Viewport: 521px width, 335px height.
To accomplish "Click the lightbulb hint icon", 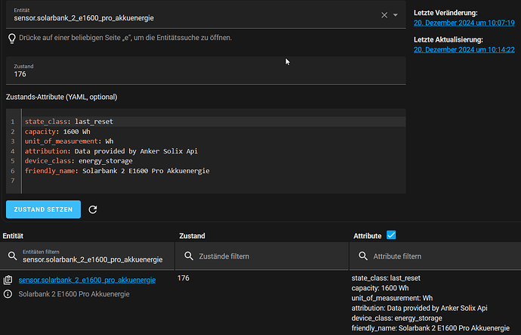I will click(x=11, y=38).
